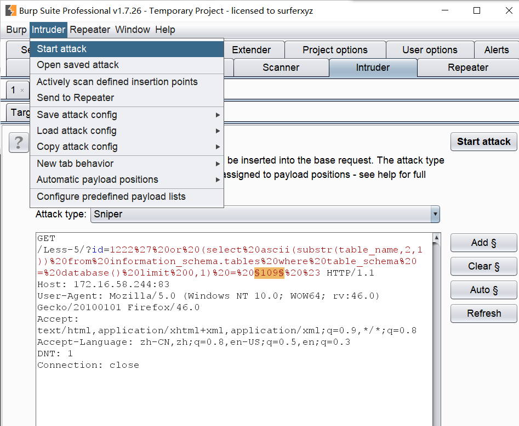Viewport: 519px width, 426px height.
Task: Click the Add § button
Action: [483, 243]
